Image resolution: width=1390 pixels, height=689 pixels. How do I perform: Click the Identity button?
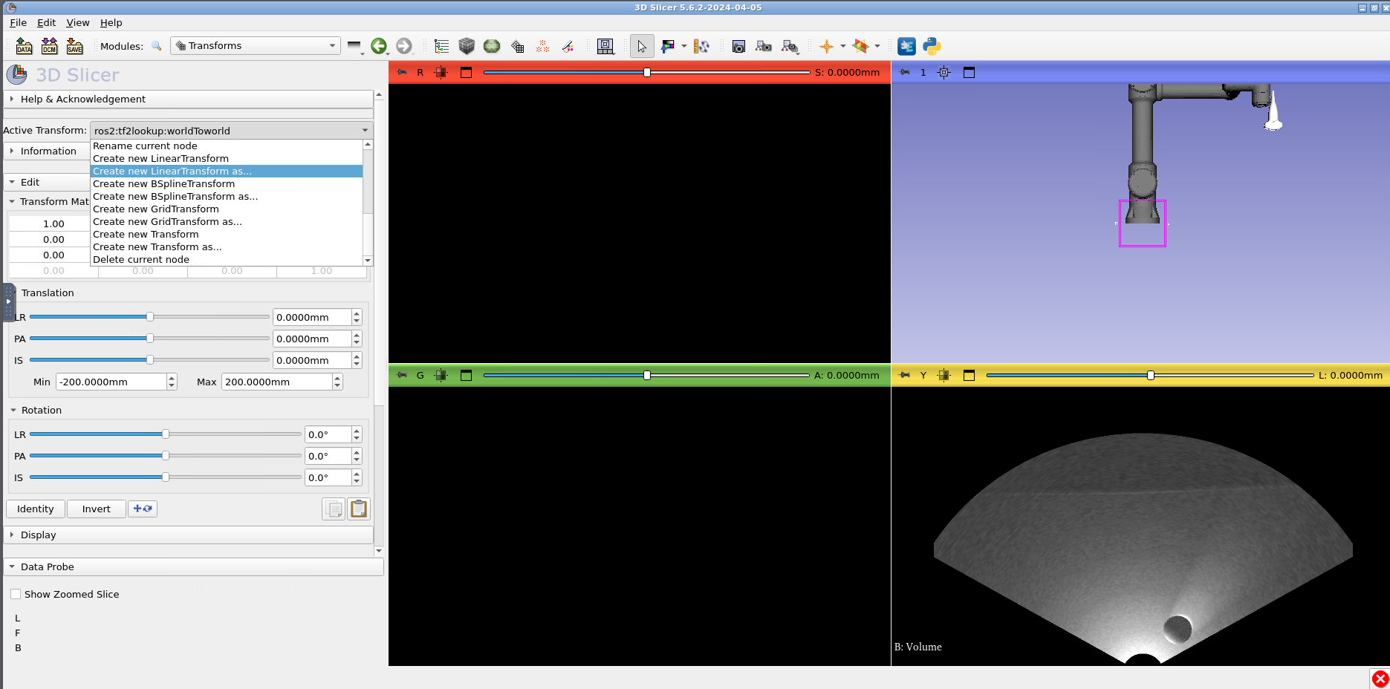point(35,509)
